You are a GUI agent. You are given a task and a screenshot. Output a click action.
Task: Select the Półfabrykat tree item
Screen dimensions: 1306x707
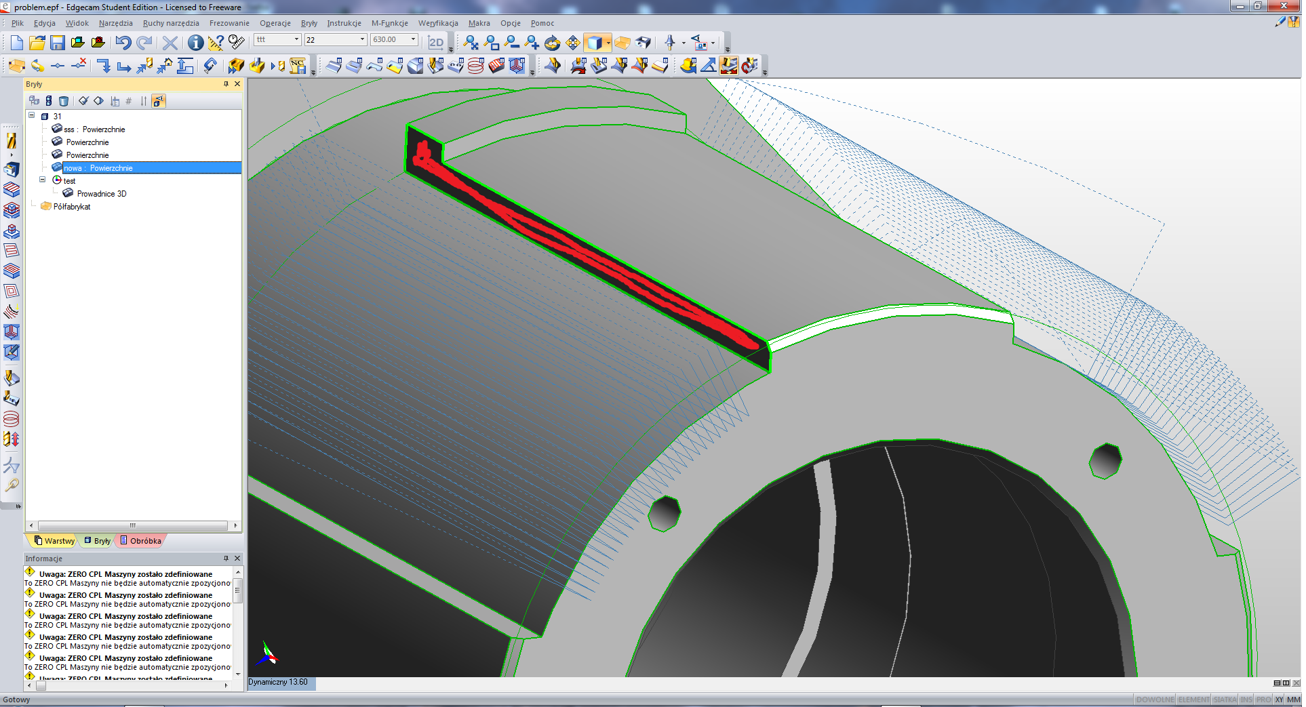(72, 207)
